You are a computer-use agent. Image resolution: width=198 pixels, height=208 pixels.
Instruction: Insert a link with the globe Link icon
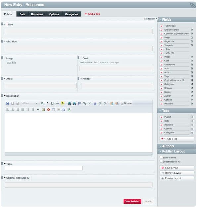coord(69,103)
